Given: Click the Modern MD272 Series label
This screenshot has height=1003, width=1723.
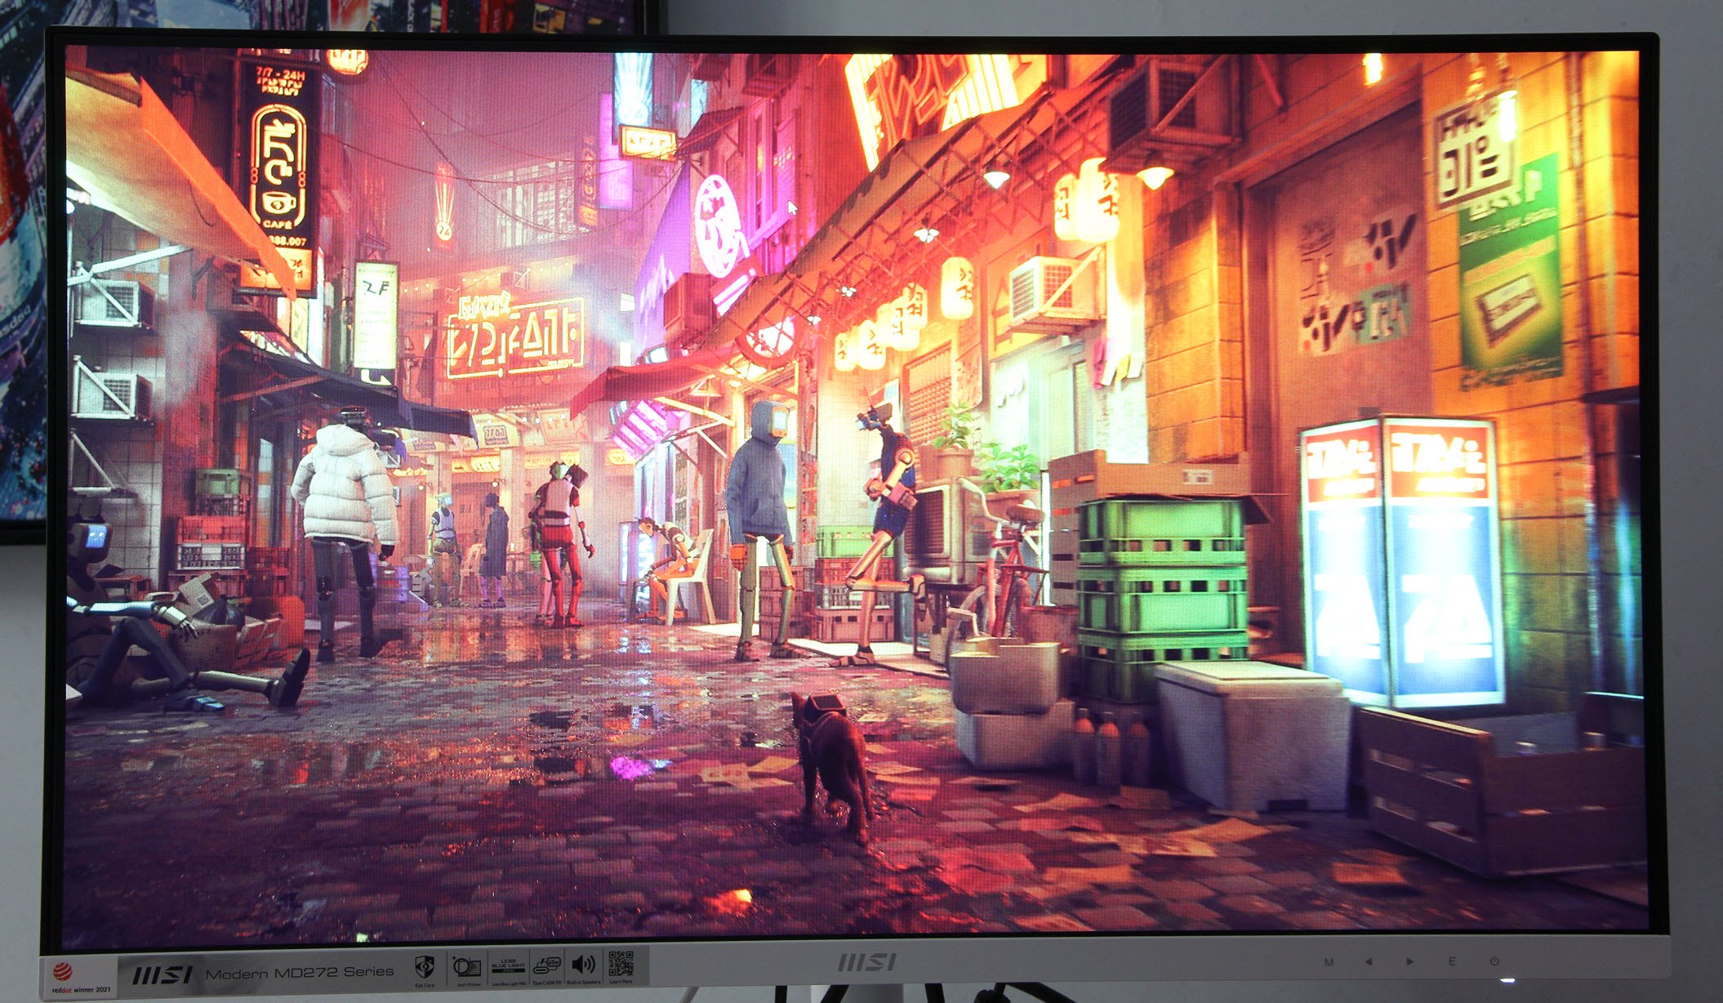Looking at the screenshot, I should pos(299,973).
